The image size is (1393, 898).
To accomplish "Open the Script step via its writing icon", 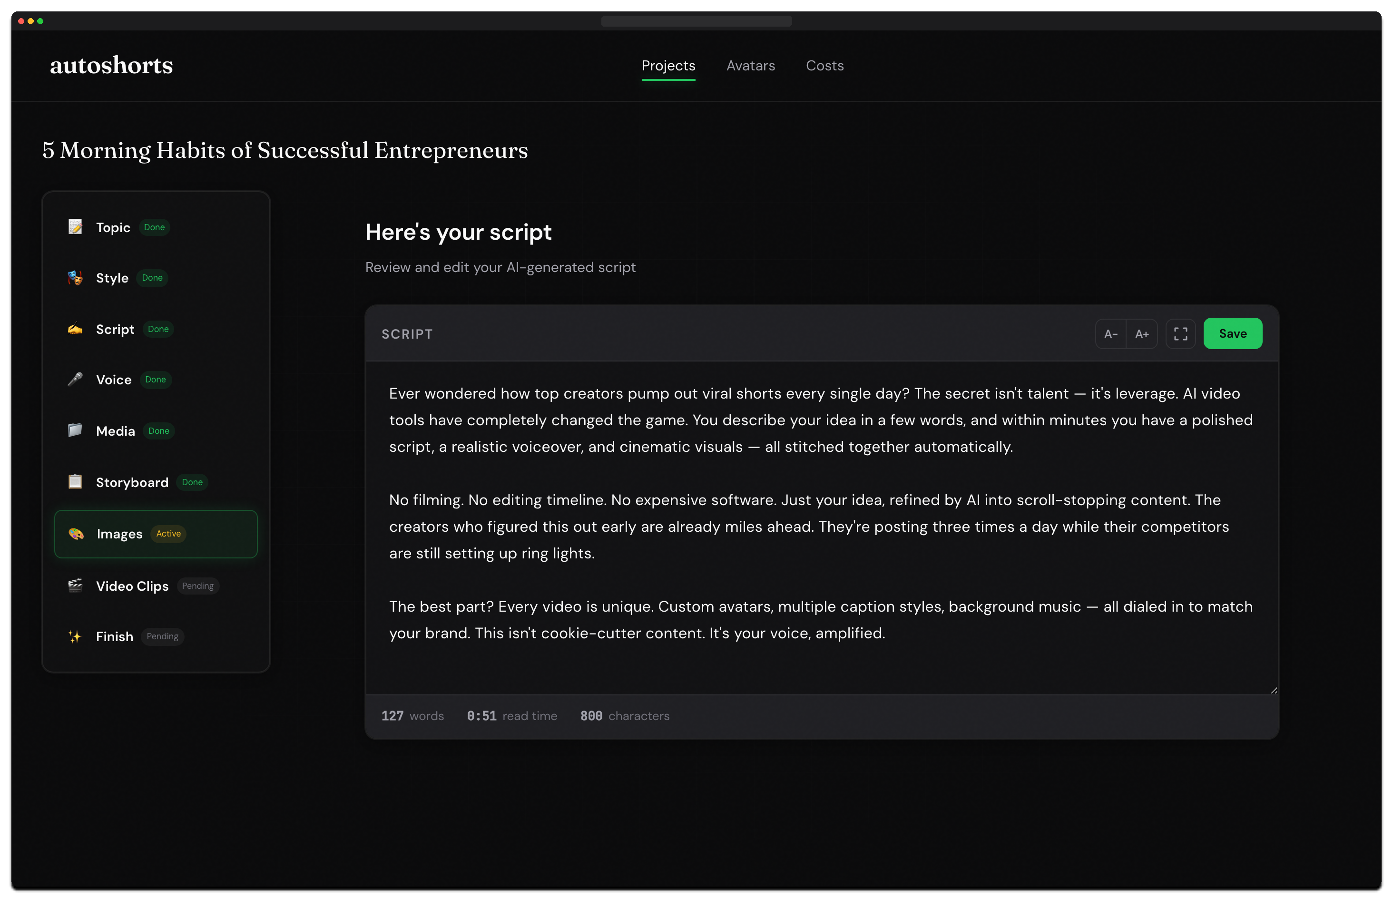I will click(x=75, y=329).
